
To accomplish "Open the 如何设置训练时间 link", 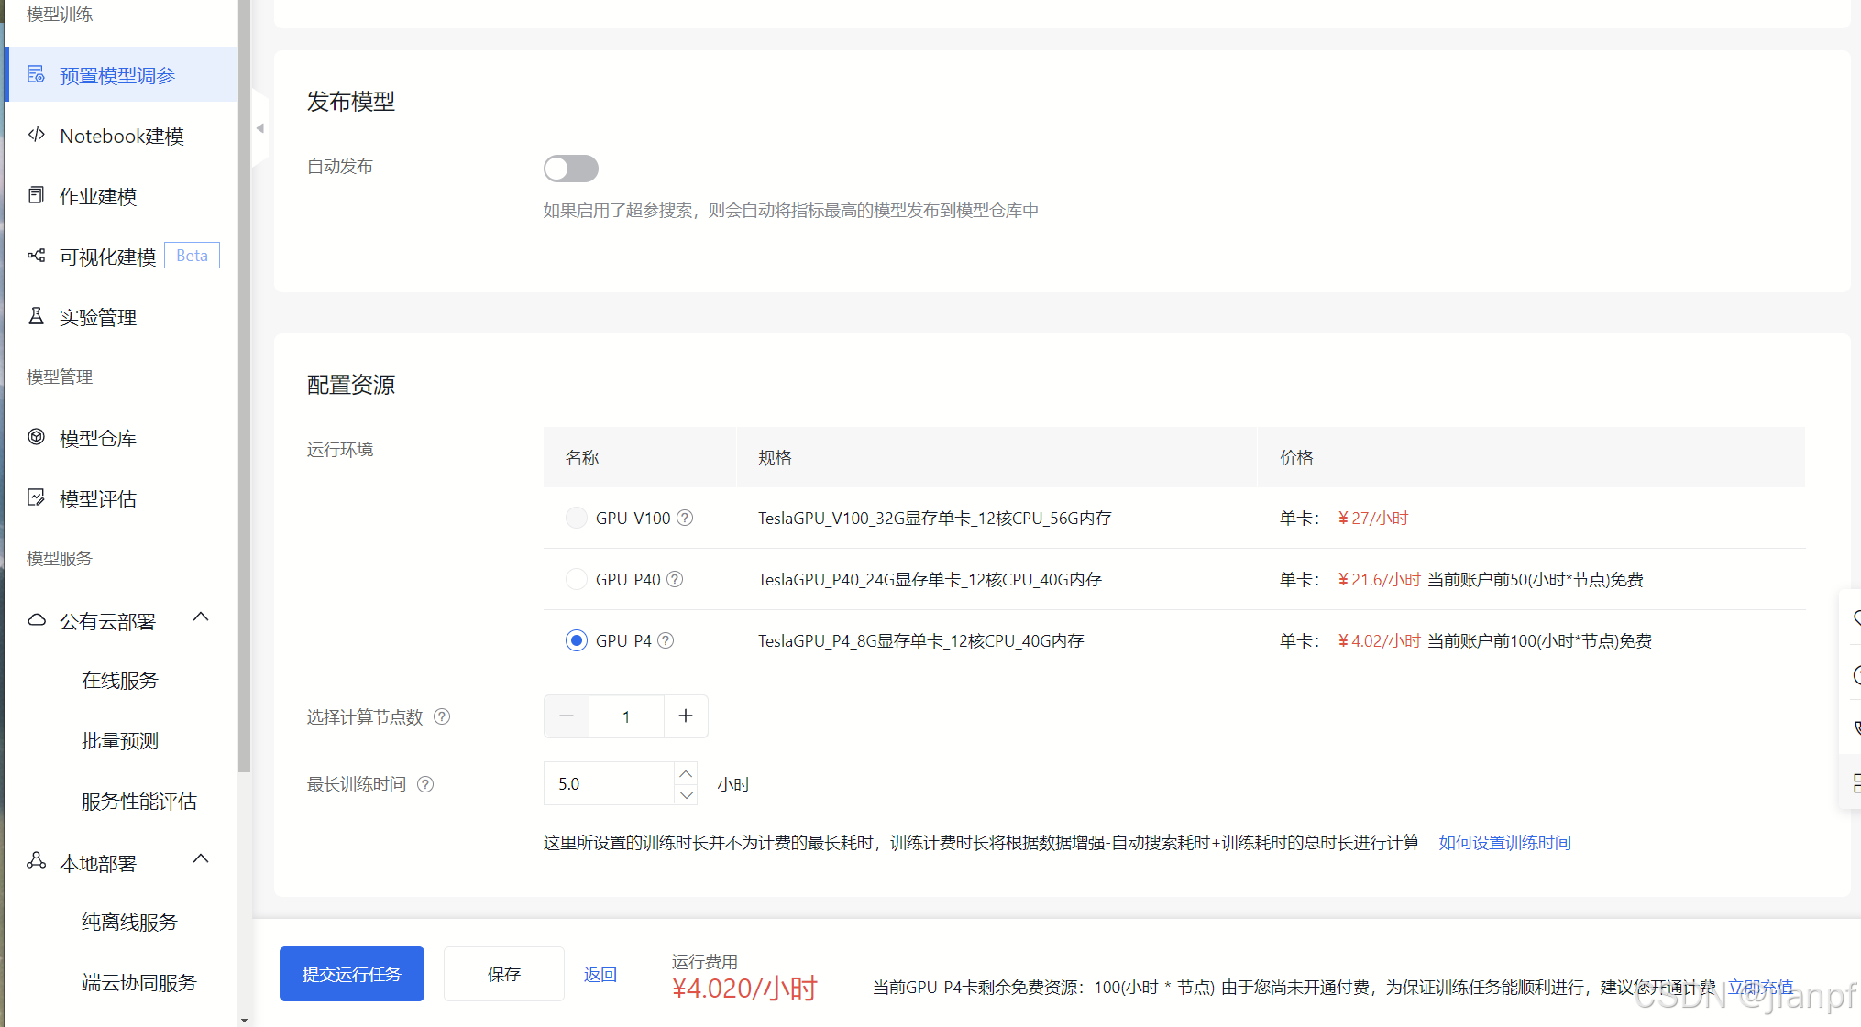I will pyautogui.click(x=1504, y=842).
